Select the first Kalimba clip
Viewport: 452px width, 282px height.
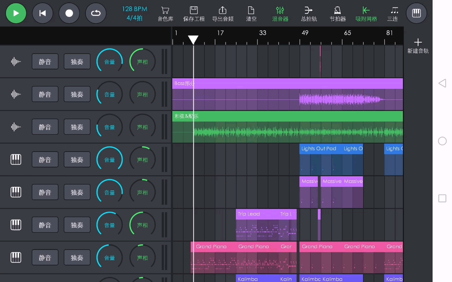[x=257, y=278]
